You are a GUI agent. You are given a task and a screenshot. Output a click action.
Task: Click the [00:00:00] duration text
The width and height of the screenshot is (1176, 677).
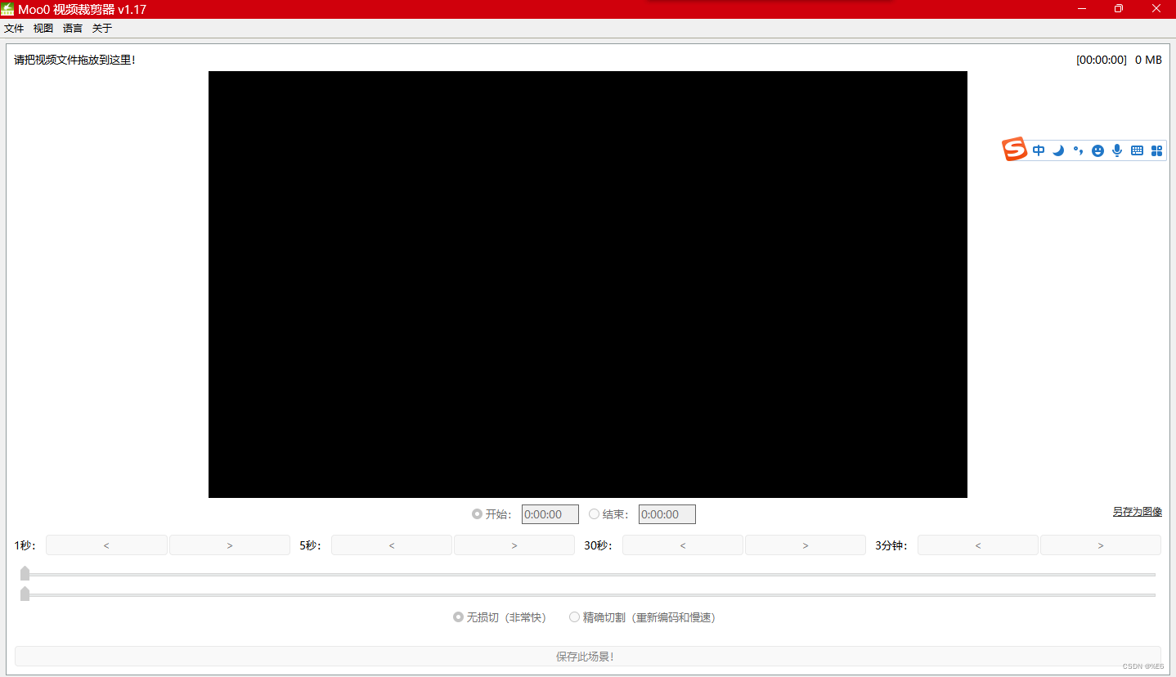[1102, 60]
